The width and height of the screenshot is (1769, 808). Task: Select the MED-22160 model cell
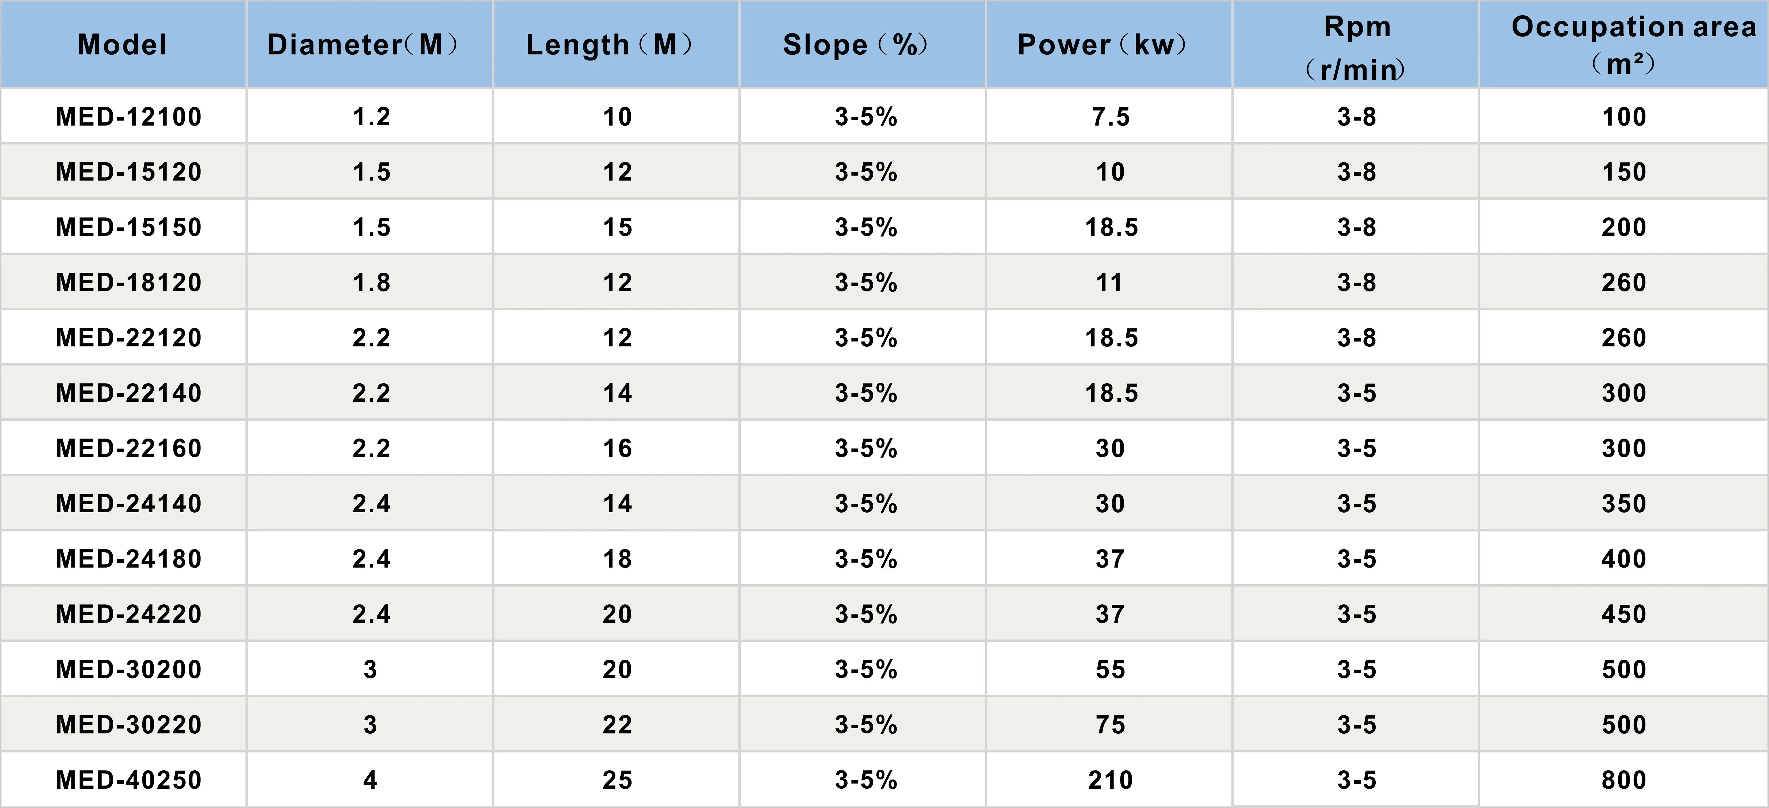pos(128,448)
